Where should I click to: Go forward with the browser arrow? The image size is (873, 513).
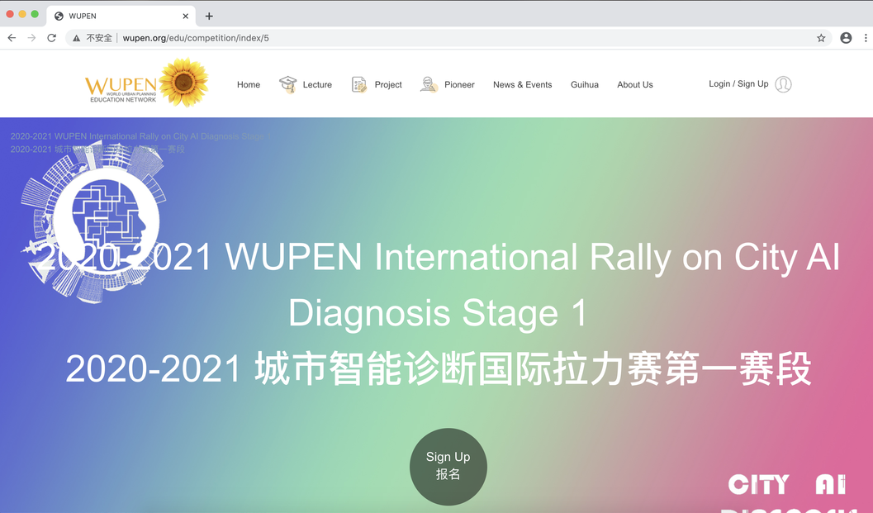31,38
